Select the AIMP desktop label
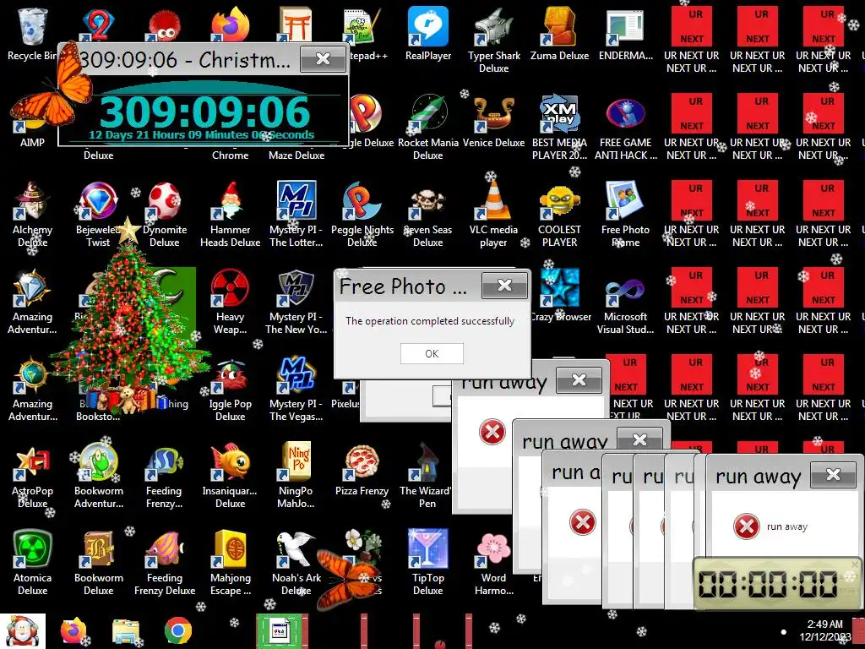Image resolution: width=865 pixels, height=649 pixels. (32, 142)
